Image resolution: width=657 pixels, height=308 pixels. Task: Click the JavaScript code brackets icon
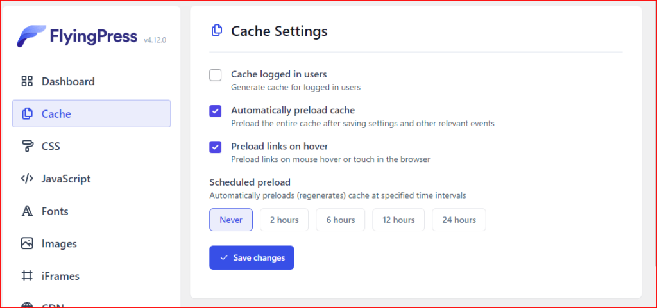click(27, 179)
